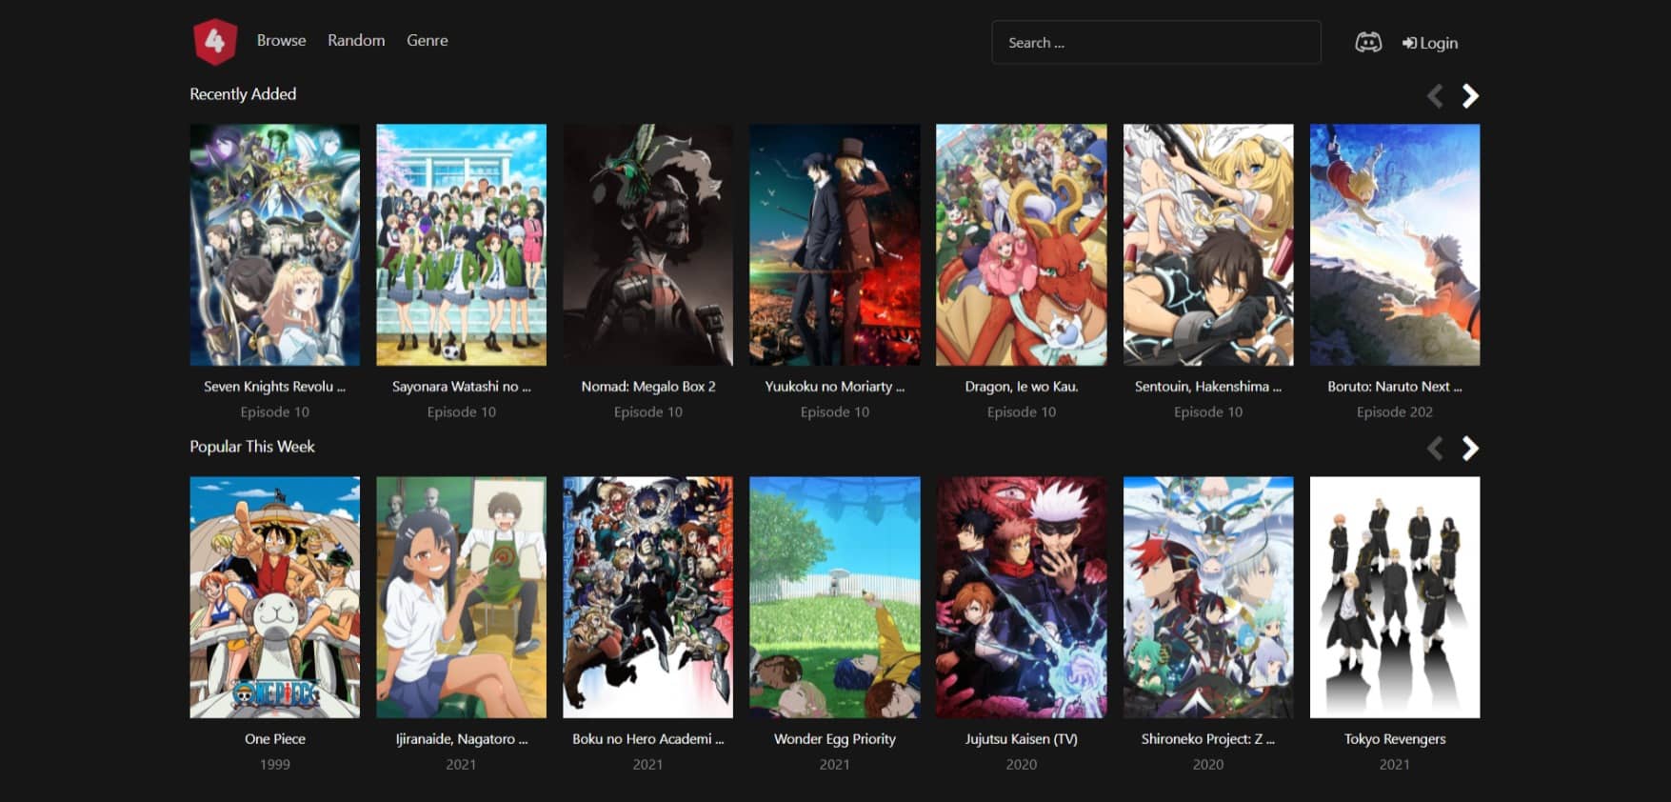
Task: Click the 'Yuukoku no Moriarty ...' title
Action: coord(835,387)
